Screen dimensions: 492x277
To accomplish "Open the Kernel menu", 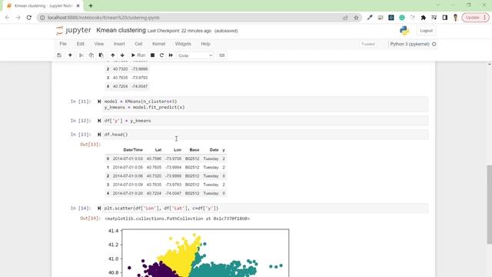I will [x=159, y=44].
